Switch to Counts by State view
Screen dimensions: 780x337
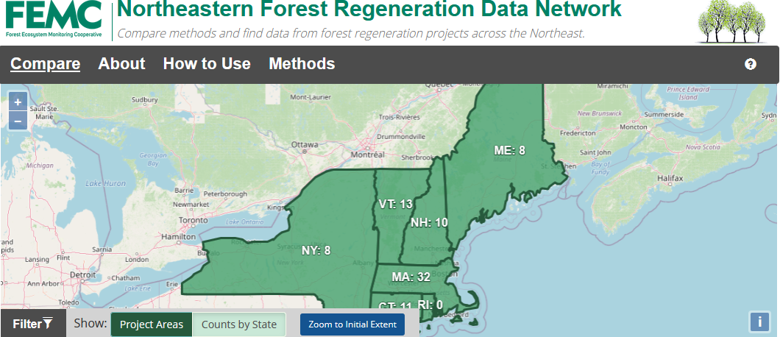(x=239, y=324)
